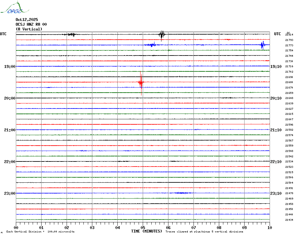Click the TIME (MINUTES) axis title
295x236 pixels.
pyautogui.click(x=147, y=231)
